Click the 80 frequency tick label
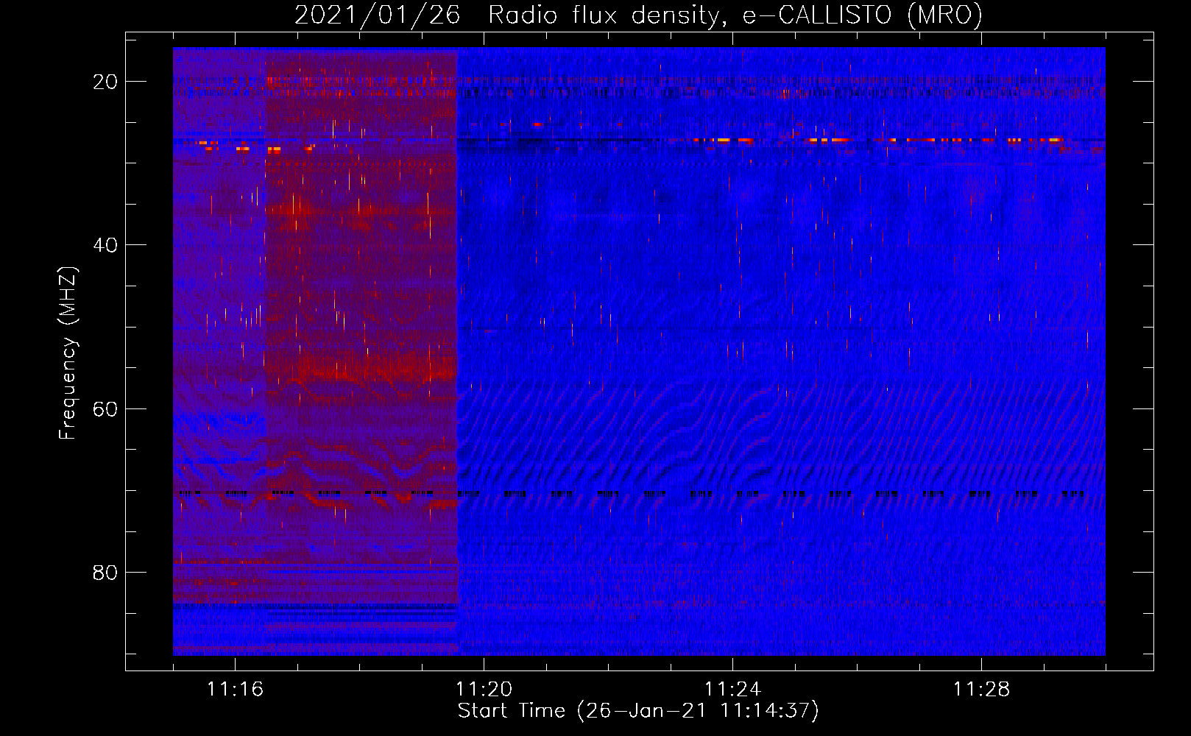1191x736 pixels. pyautogui.click(x=106, y=572)
